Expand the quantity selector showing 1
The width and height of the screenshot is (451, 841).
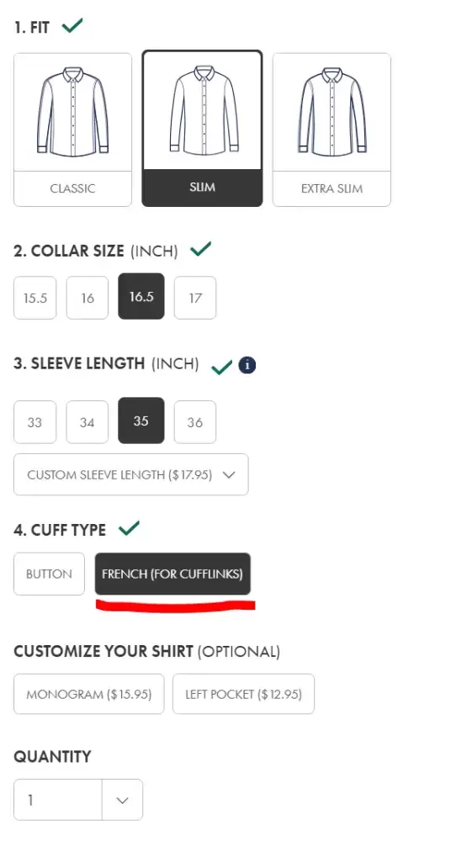[x=78, y=801]
